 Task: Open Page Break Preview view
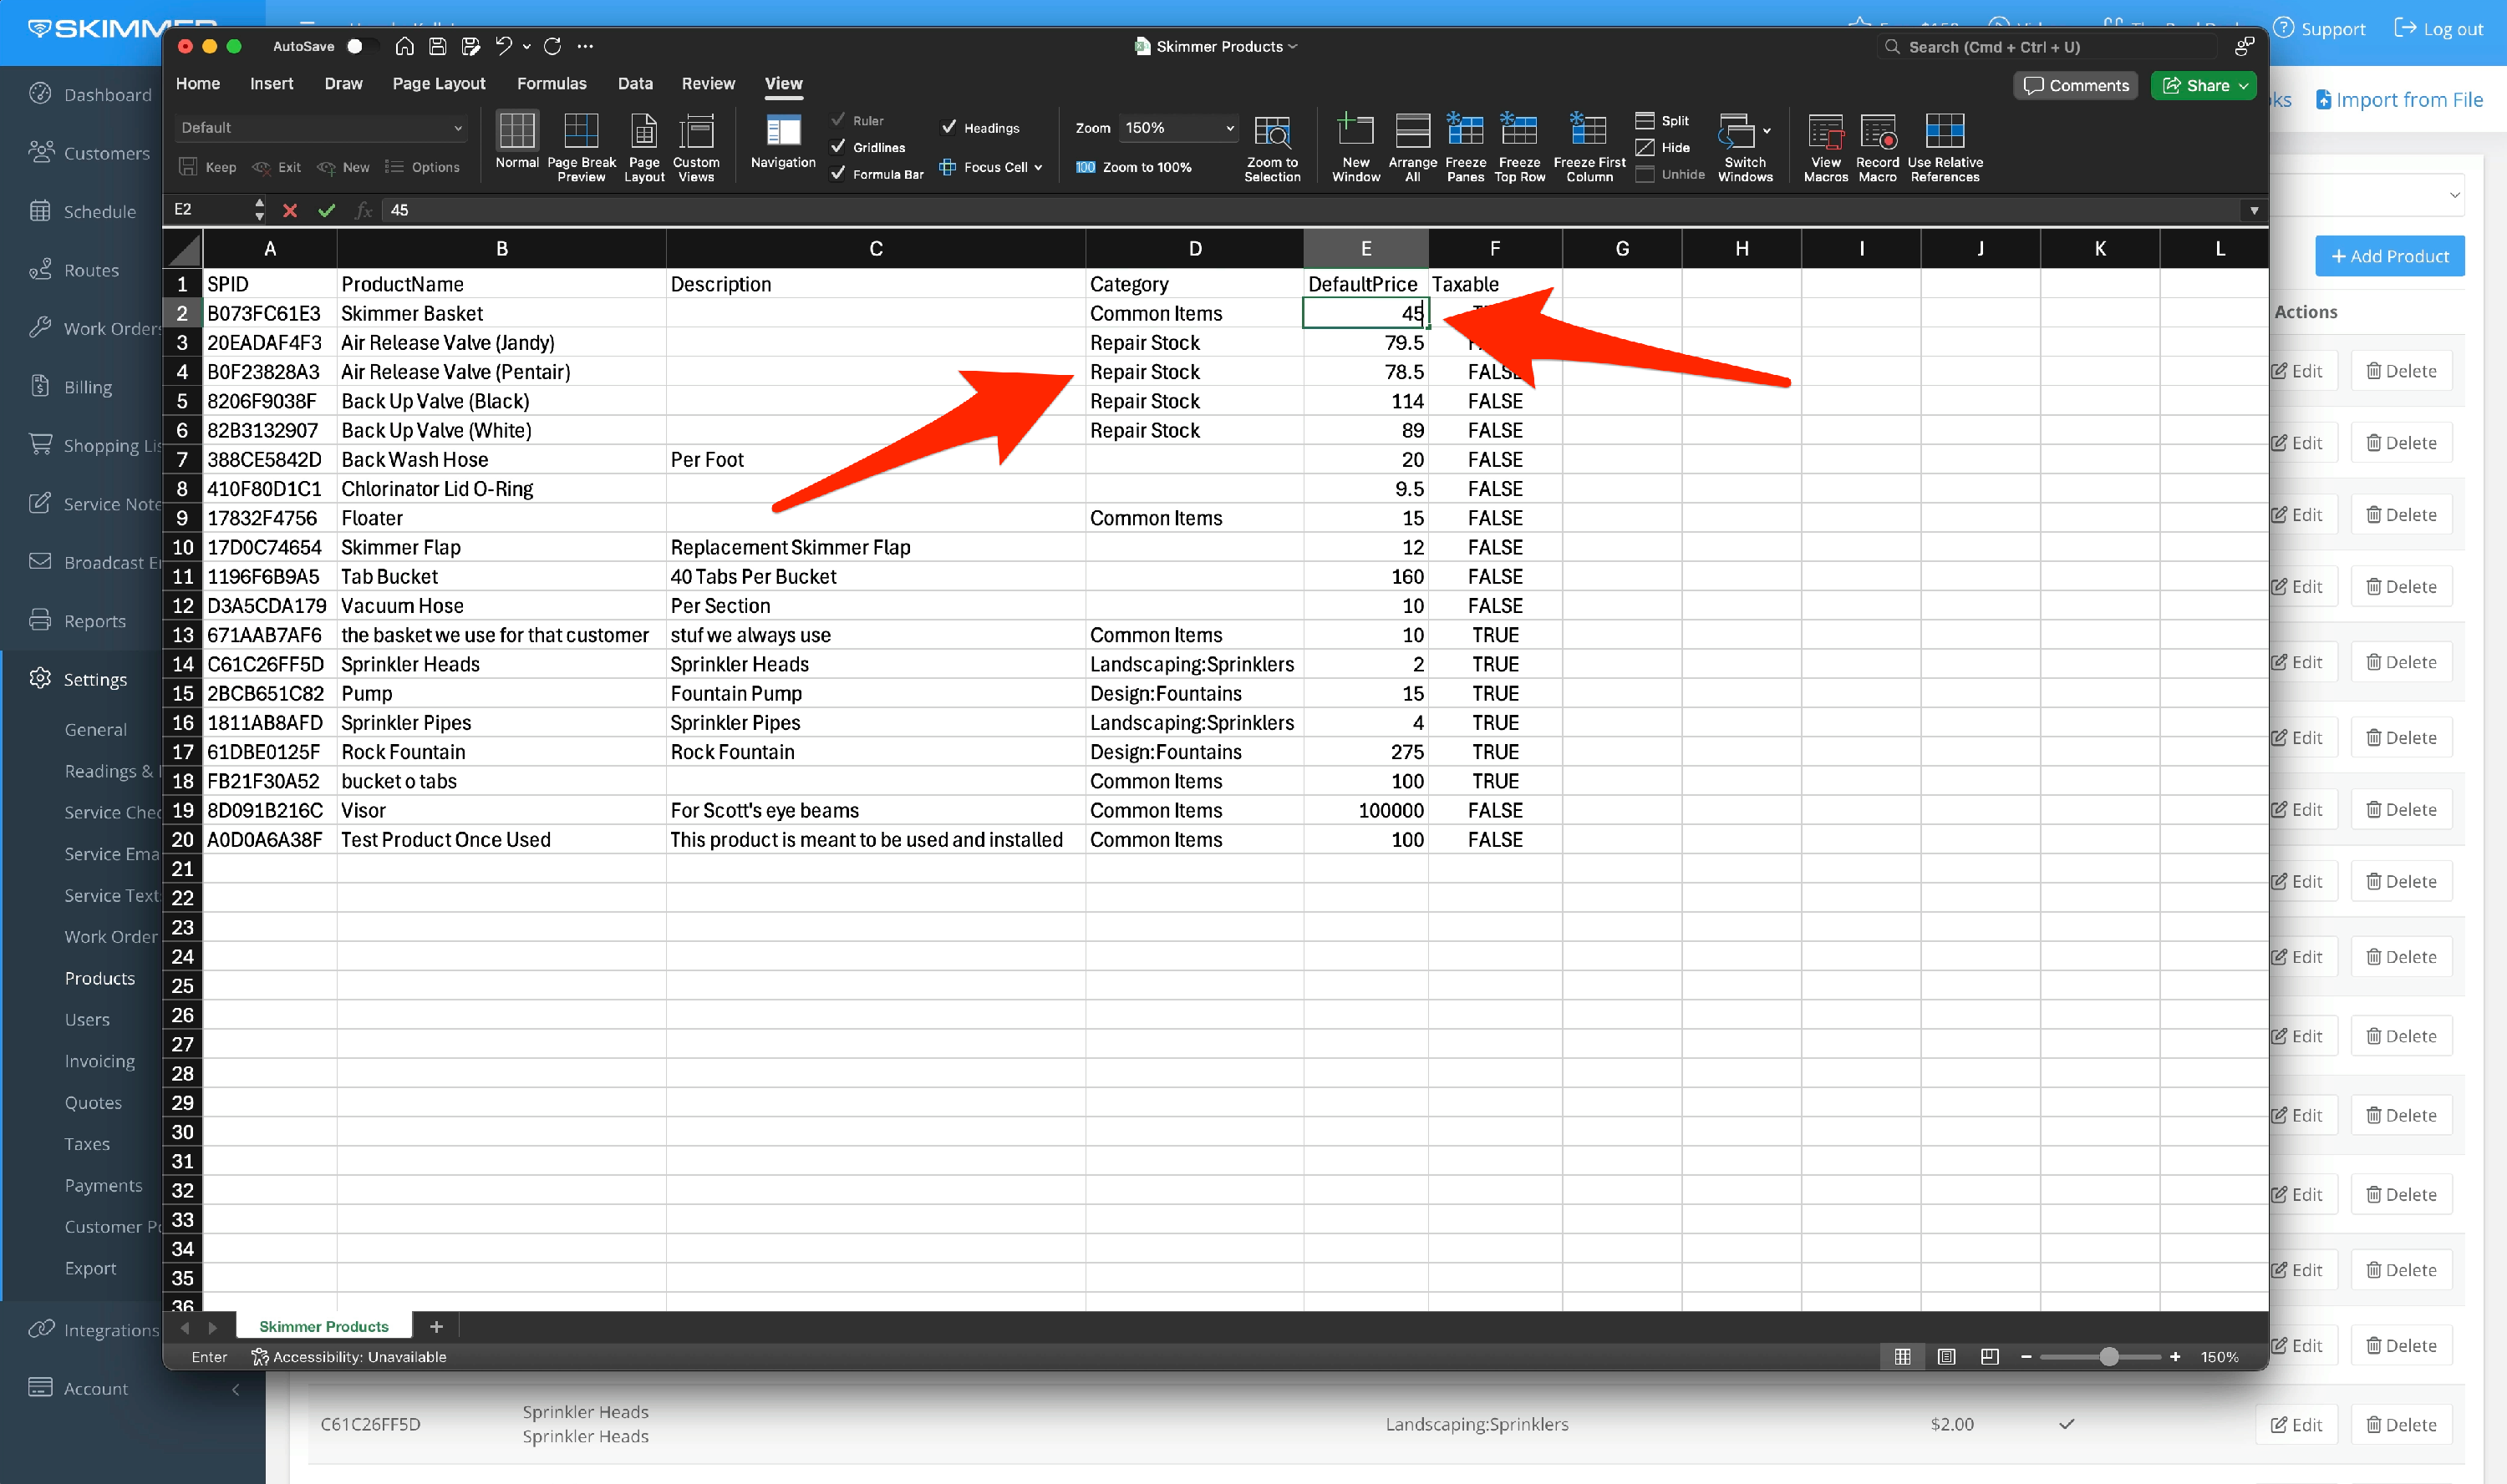[x=582, y=131]
